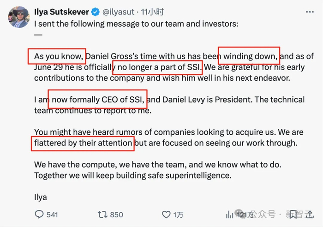Viewport: 323px width, 227px height.
Task: Click the highlighted "winding down" phrase
Action: pyautogui.click(x=249, y=56)
